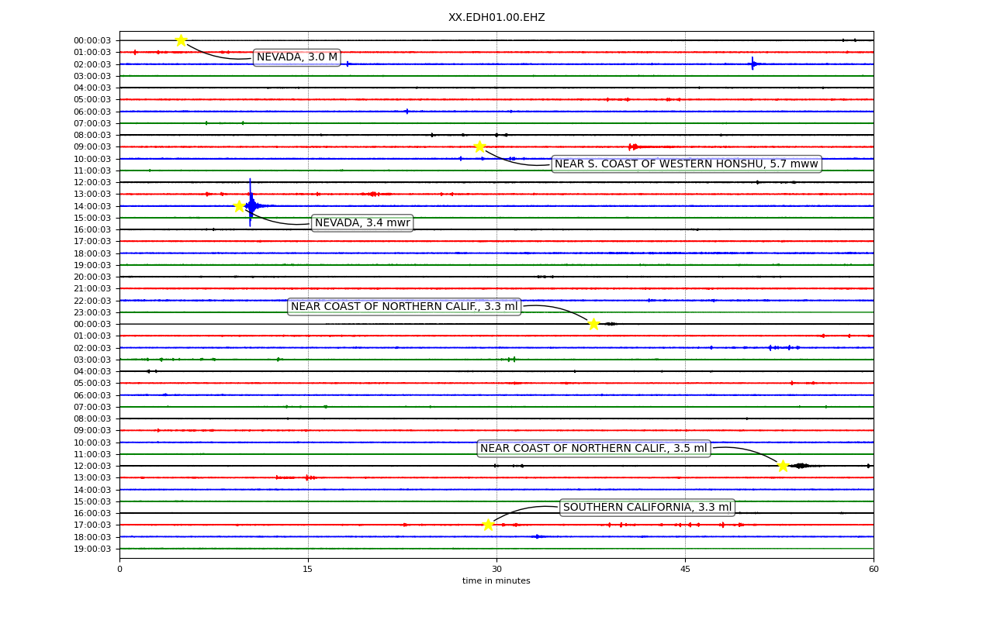The height and width of the screenshot is (620, 993).
Task: Click the star on the black 12:00:03 trace near the right
Action: (x=783, y=466)
